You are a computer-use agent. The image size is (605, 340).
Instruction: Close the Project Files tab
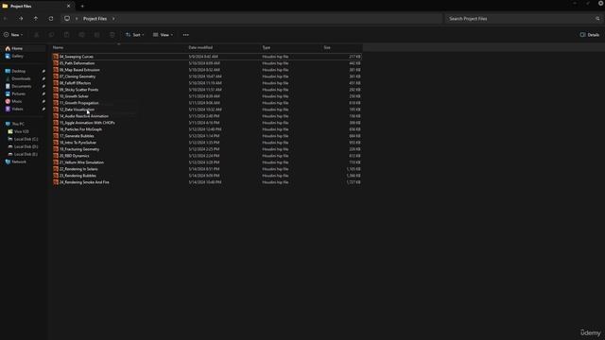tap(68, 7)
